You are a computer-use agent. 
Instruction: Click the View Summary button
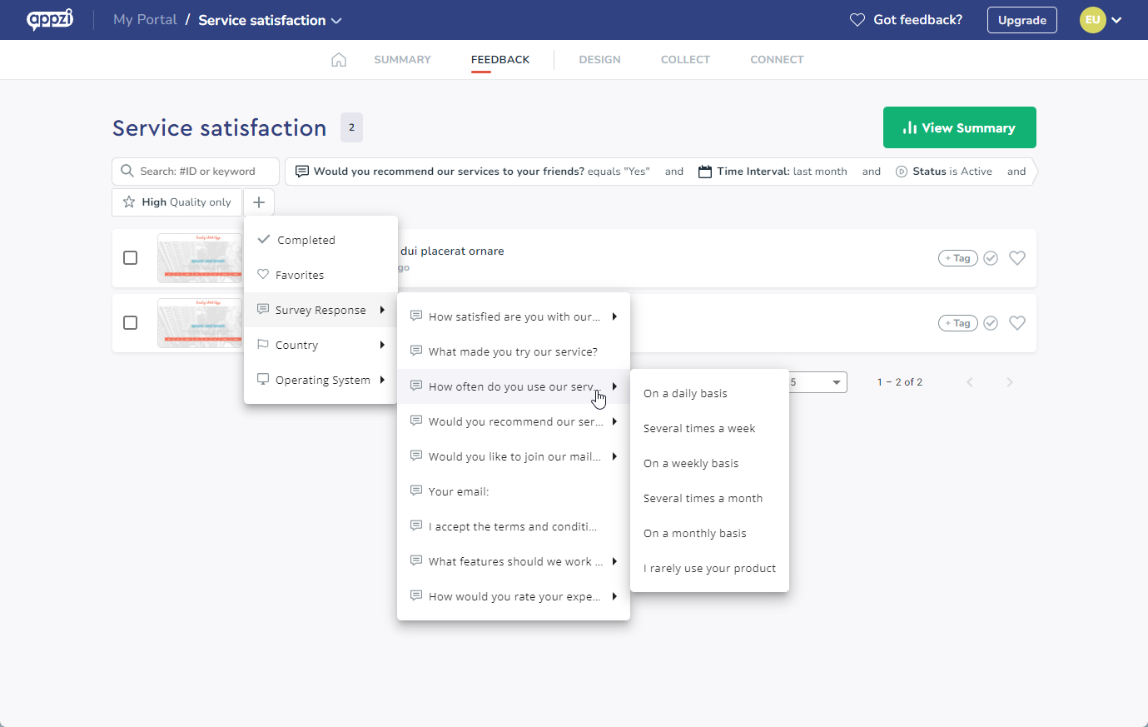959,127
